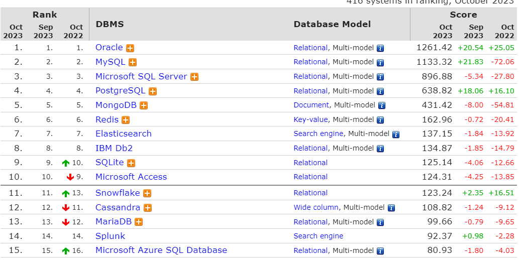The width and height of the screenshot is (523, 260).
Task: Click the red down arrow in Cassandra row
Action: [x=66, y=208]
